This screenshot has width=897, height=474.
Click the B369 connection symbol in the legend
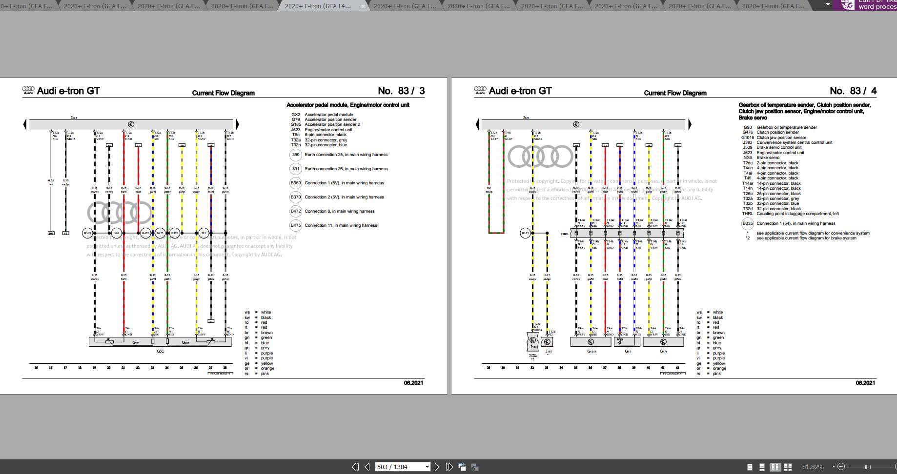pyautogui.click(x=295, y=183)
